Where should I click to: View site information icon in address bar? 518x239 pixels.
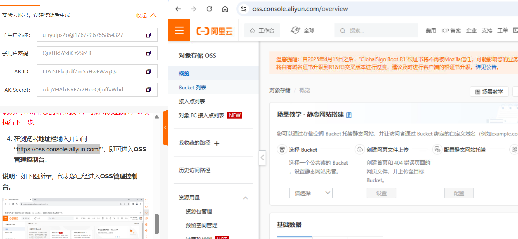click(x=244, y=9)
